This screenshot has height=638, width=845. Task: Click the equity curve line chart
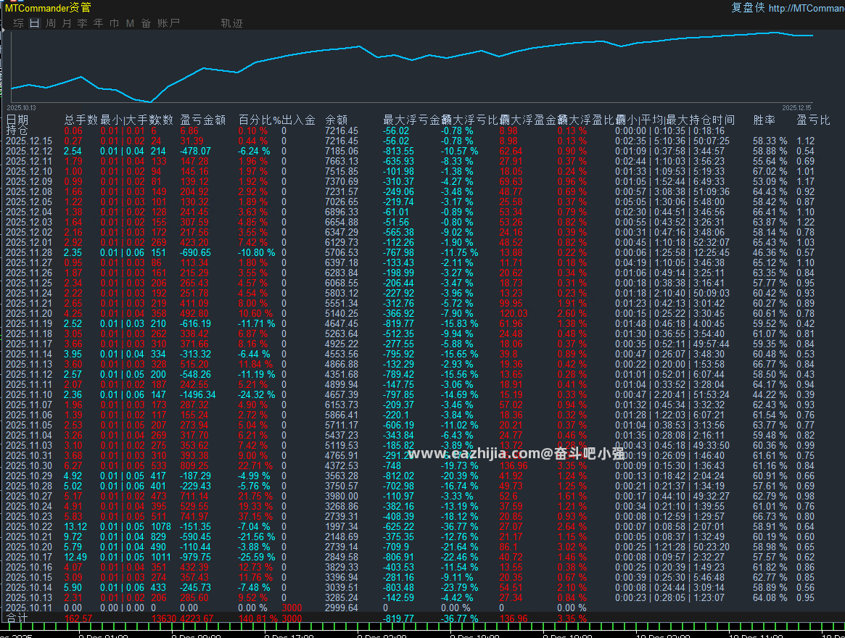(x=412, y=66)
